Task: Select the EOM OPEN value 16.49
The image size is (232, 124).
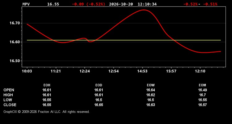Action: click(202, 90)
